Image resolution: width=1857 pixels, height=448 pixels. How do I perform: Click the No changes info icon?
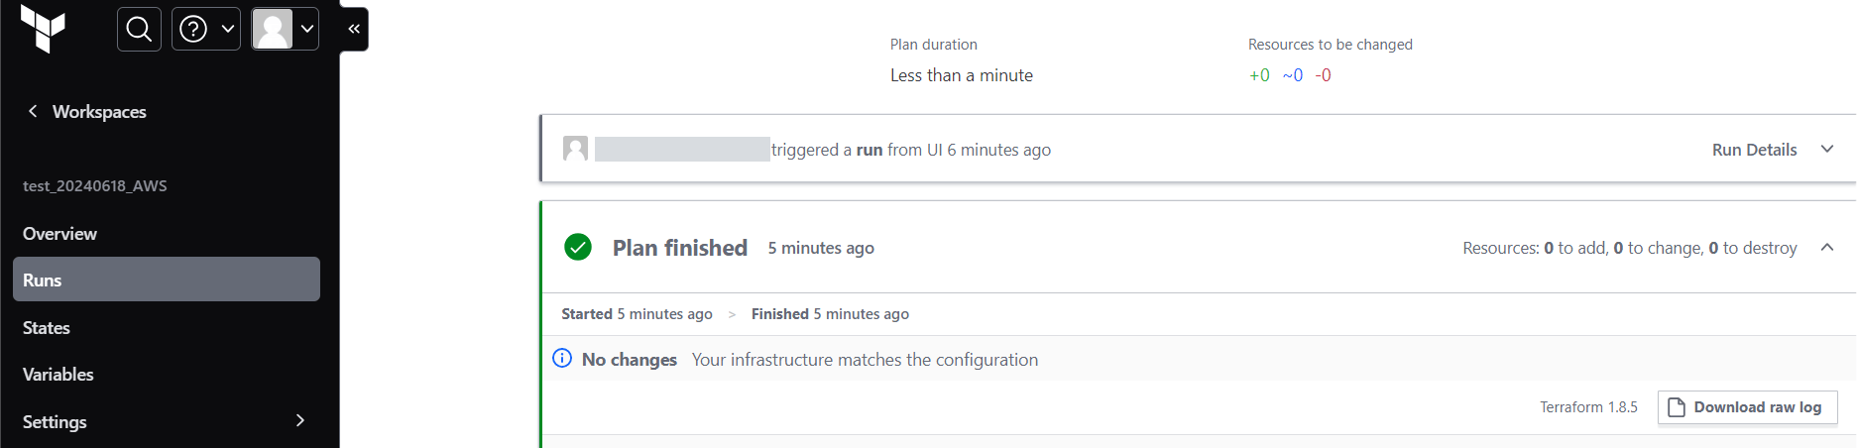[x=562, y=358]
